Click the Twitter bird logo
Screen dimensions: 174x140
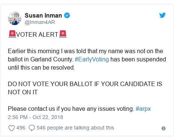pos(162,15)
